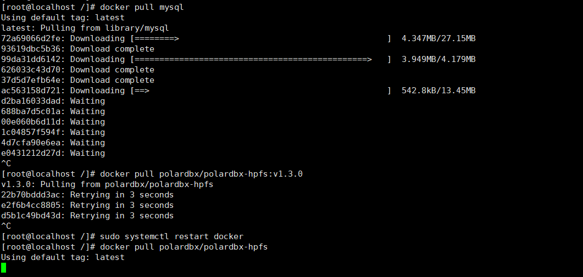The height and width of the screenshot is (277, 583).
Task: Click the 'docker pull mysql' command text
Action: (142, 7)
